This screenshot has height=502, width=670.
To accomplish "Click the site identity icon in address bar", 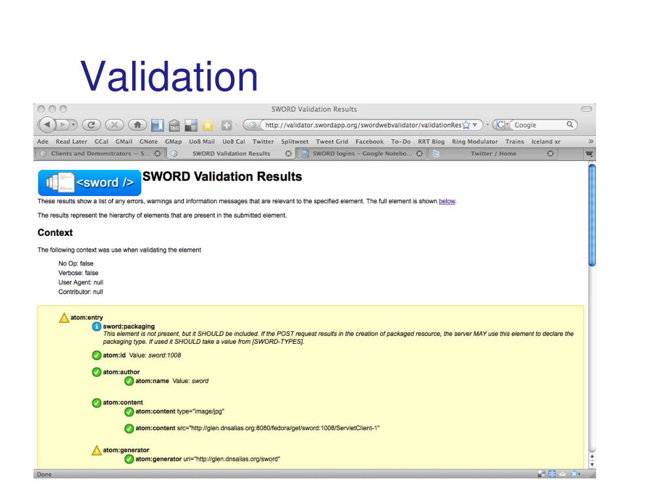I will [253, 125].
